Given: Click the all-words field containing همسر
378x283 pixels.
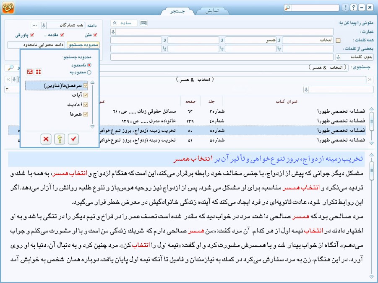Looking at the screenshot, I should [250, 40].
